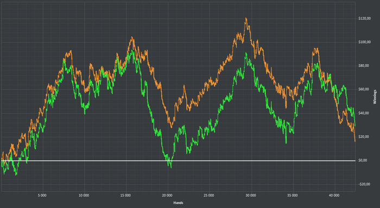
Task: Click the orange line's final endpoint at the right edge
Action: tap(355, 141)
